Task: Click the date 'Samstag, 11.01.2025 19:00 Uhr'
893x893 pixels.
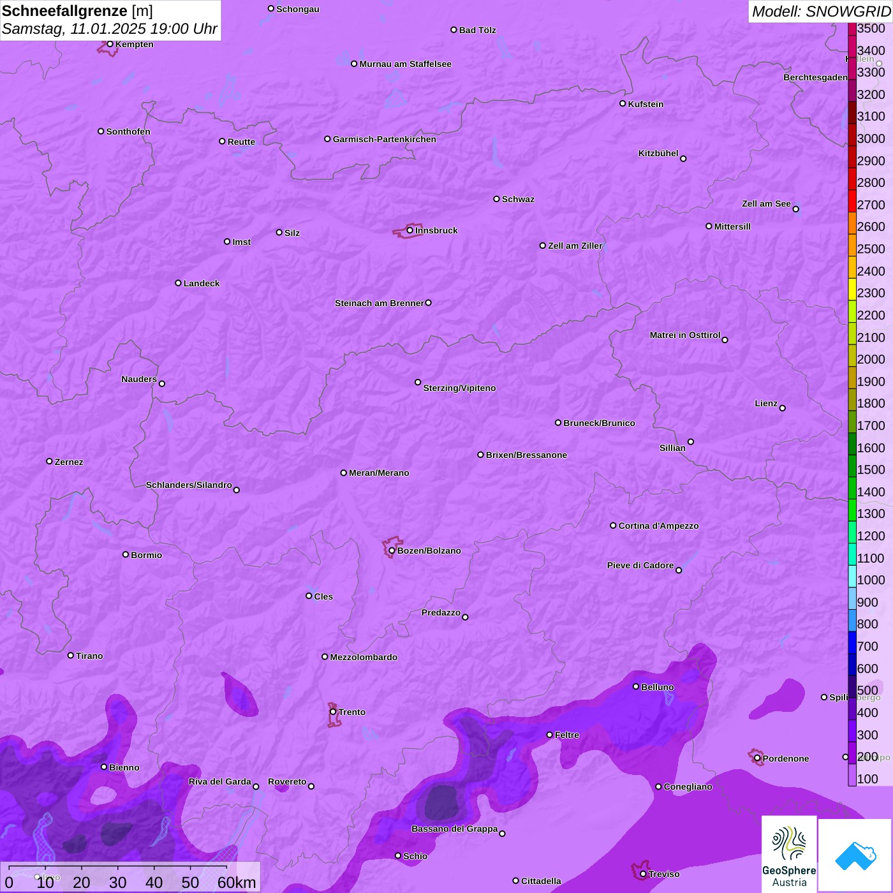Action: coord(110,29)
